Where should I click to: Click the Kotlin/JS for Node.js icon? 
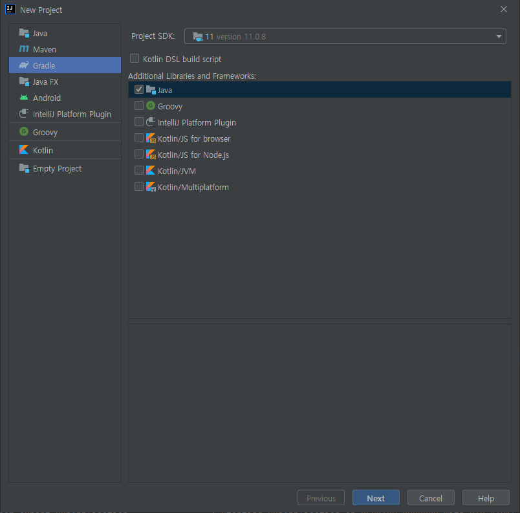(151, 154)
